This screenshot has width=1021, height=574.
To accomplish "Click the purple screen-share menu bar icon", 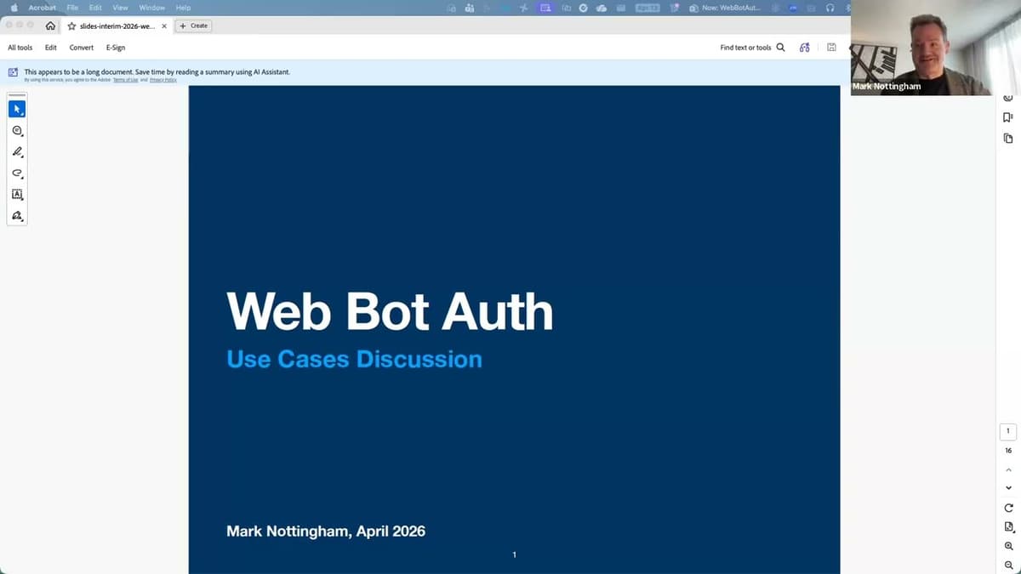I will [x=545, y=8].
